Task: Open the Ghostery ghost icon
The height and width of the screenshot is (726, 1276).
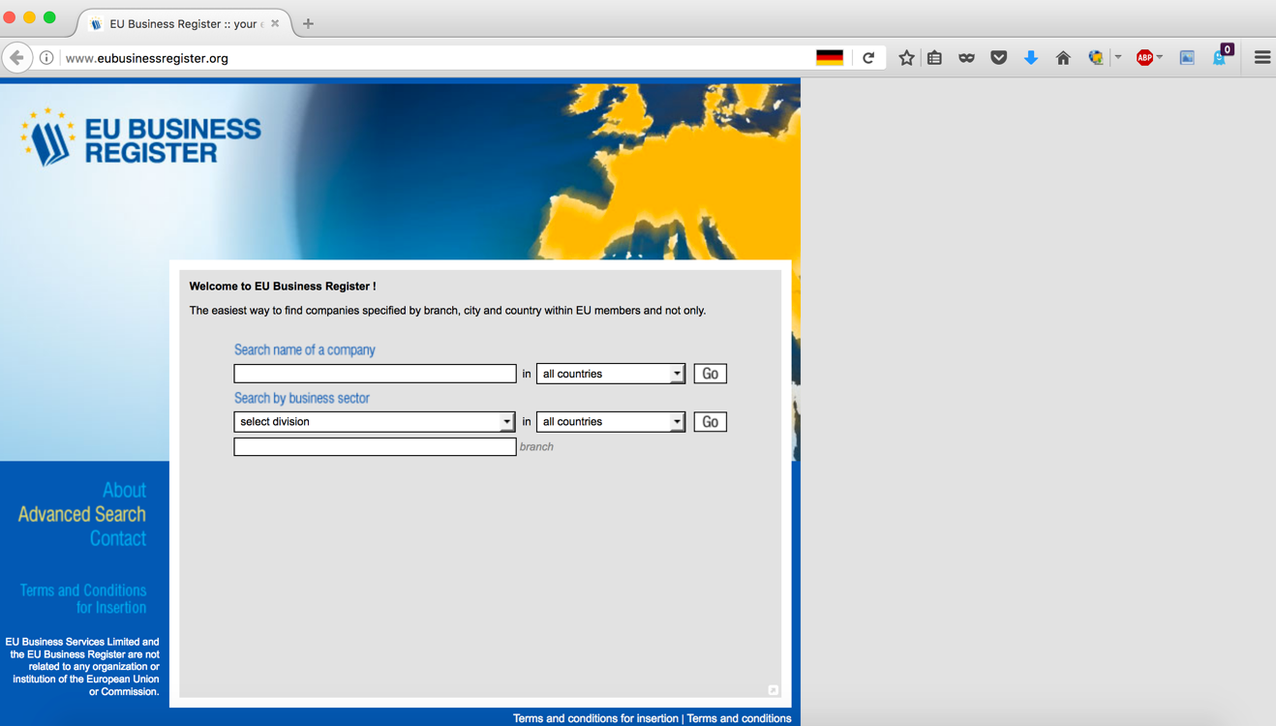Action: [1221, 57]
